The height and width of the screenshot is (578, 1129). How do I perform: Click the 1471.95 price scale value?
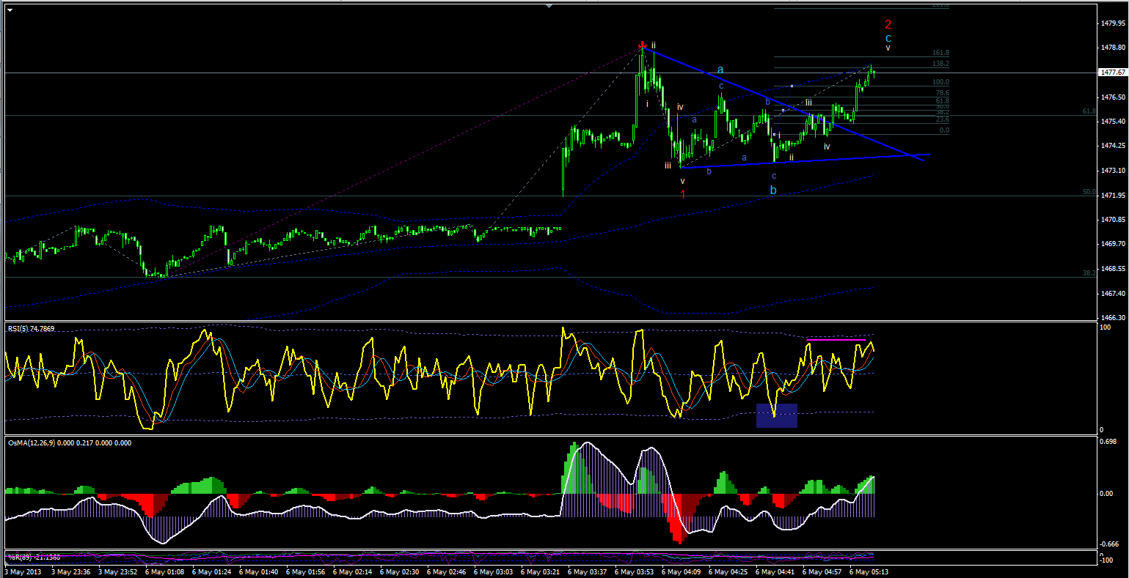(1112, 196)
